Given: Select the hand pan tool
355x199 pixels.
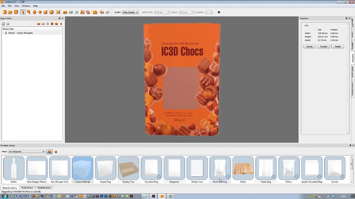Looking at the screenshot, I should click(35, 12).
